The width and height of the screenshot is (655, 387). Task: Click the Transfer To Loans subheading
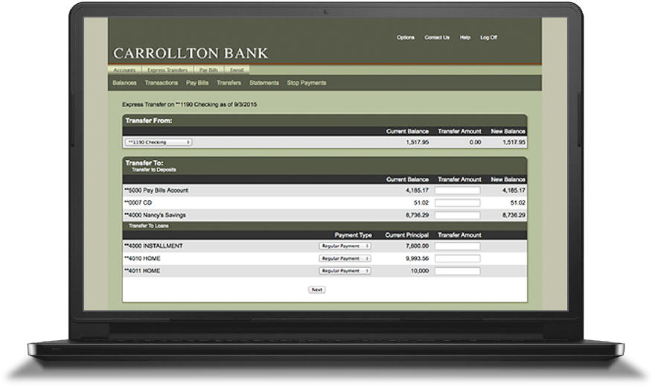149,226
